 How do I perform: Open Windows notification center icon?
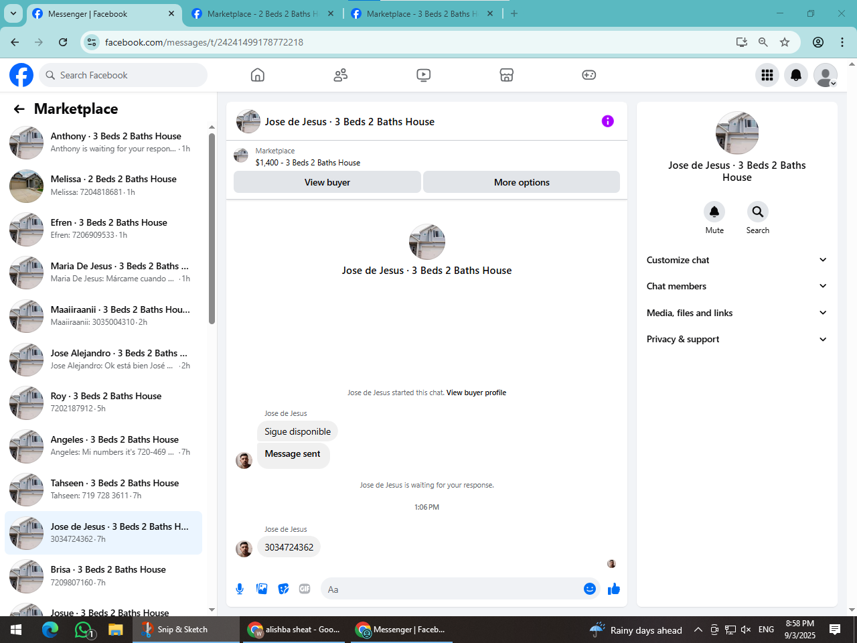tap(835, 630)
